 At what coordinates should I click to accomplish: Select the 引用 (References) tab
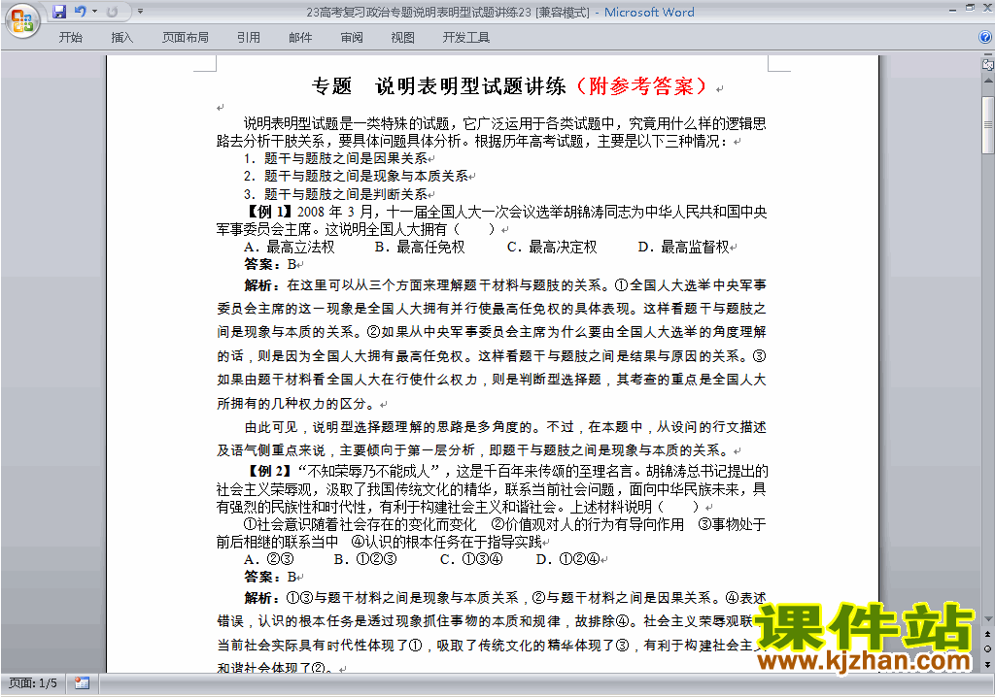tap(248, 38)
